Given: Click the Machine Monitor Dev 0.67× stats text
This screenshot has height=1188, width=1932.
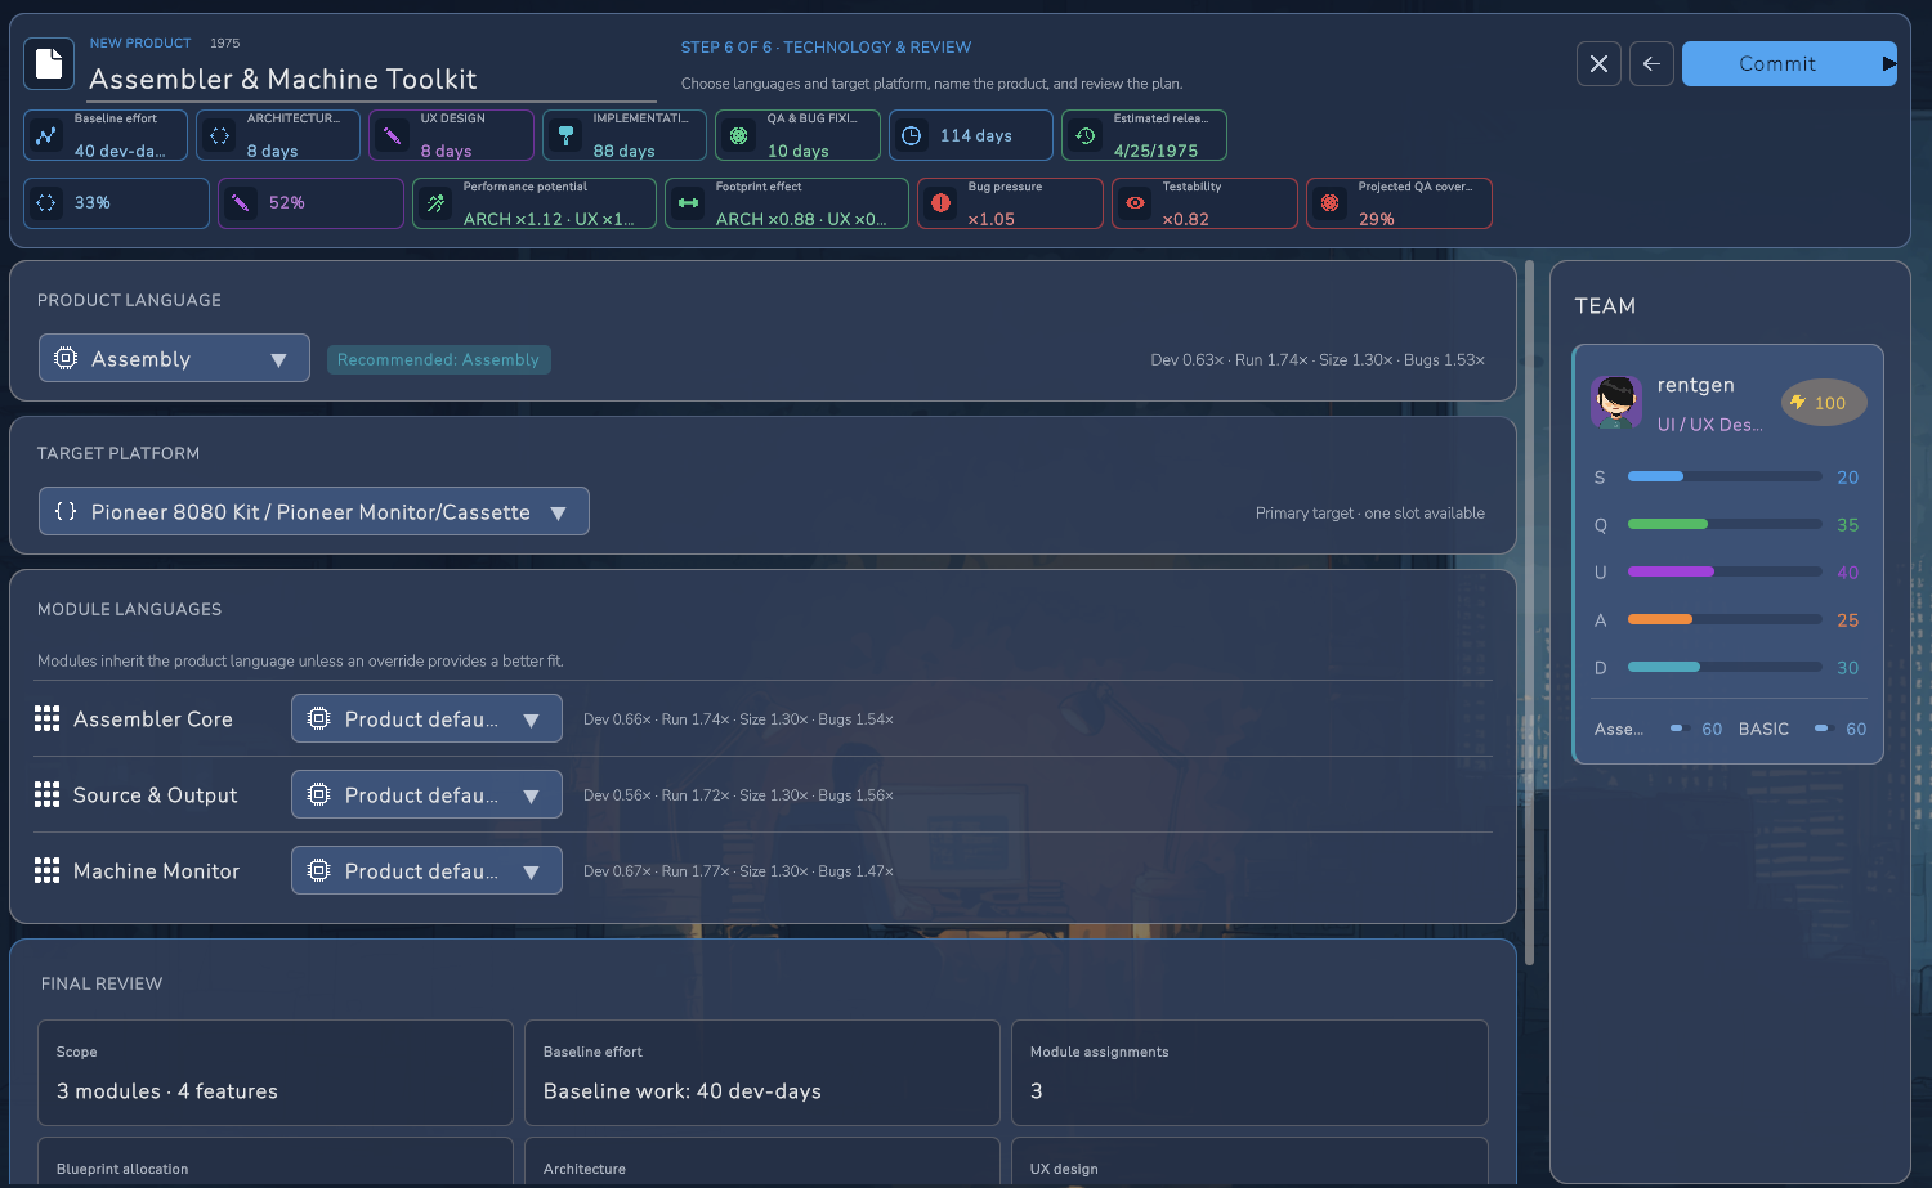Looking at the screenshot, I should pos(738,871).
